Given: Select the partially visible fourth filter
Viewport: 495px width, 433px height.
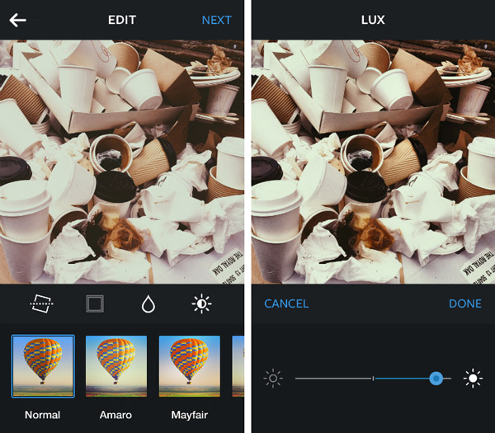Looking at the screenshot, I should coord(238,366).
